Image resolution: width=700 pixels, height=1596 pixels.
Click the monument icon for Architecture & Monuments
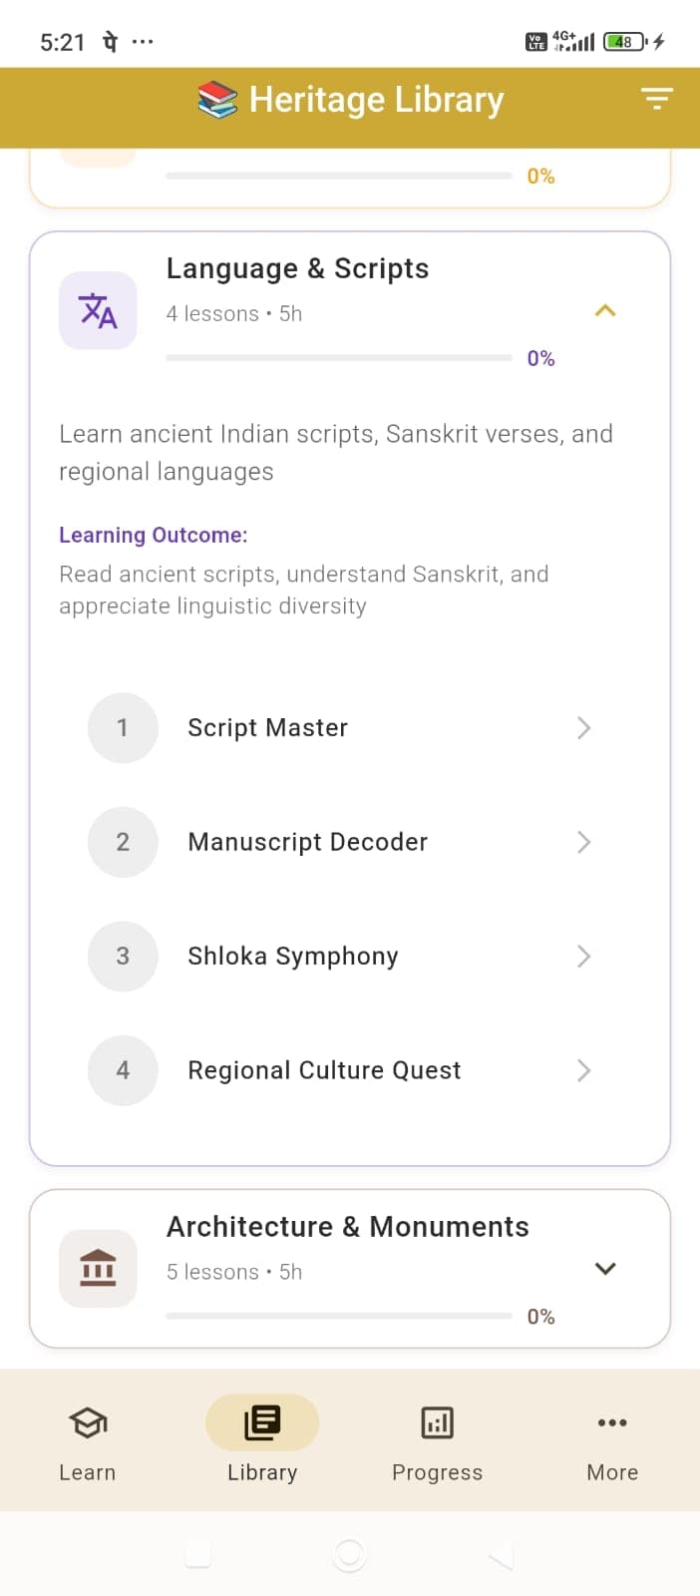click(98, 1268)
